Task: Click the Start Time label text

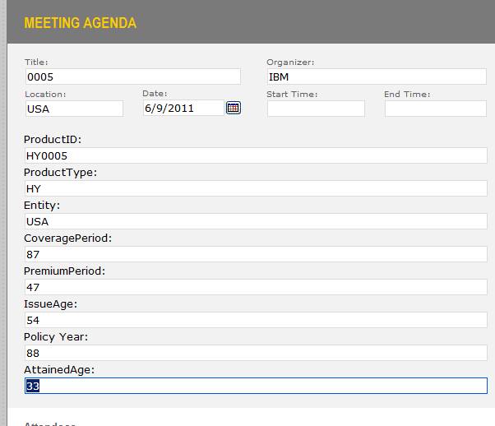Action: coord(292,95)
